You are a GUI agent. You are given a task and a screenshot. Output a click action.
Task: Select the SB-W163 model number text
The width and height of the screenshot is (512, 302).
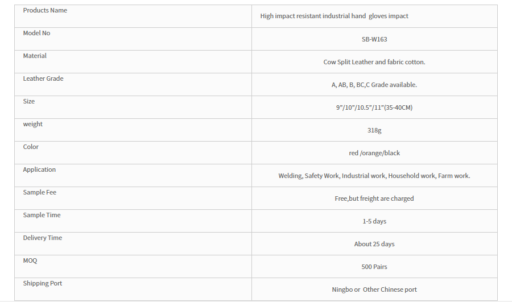tap(374, 39)
